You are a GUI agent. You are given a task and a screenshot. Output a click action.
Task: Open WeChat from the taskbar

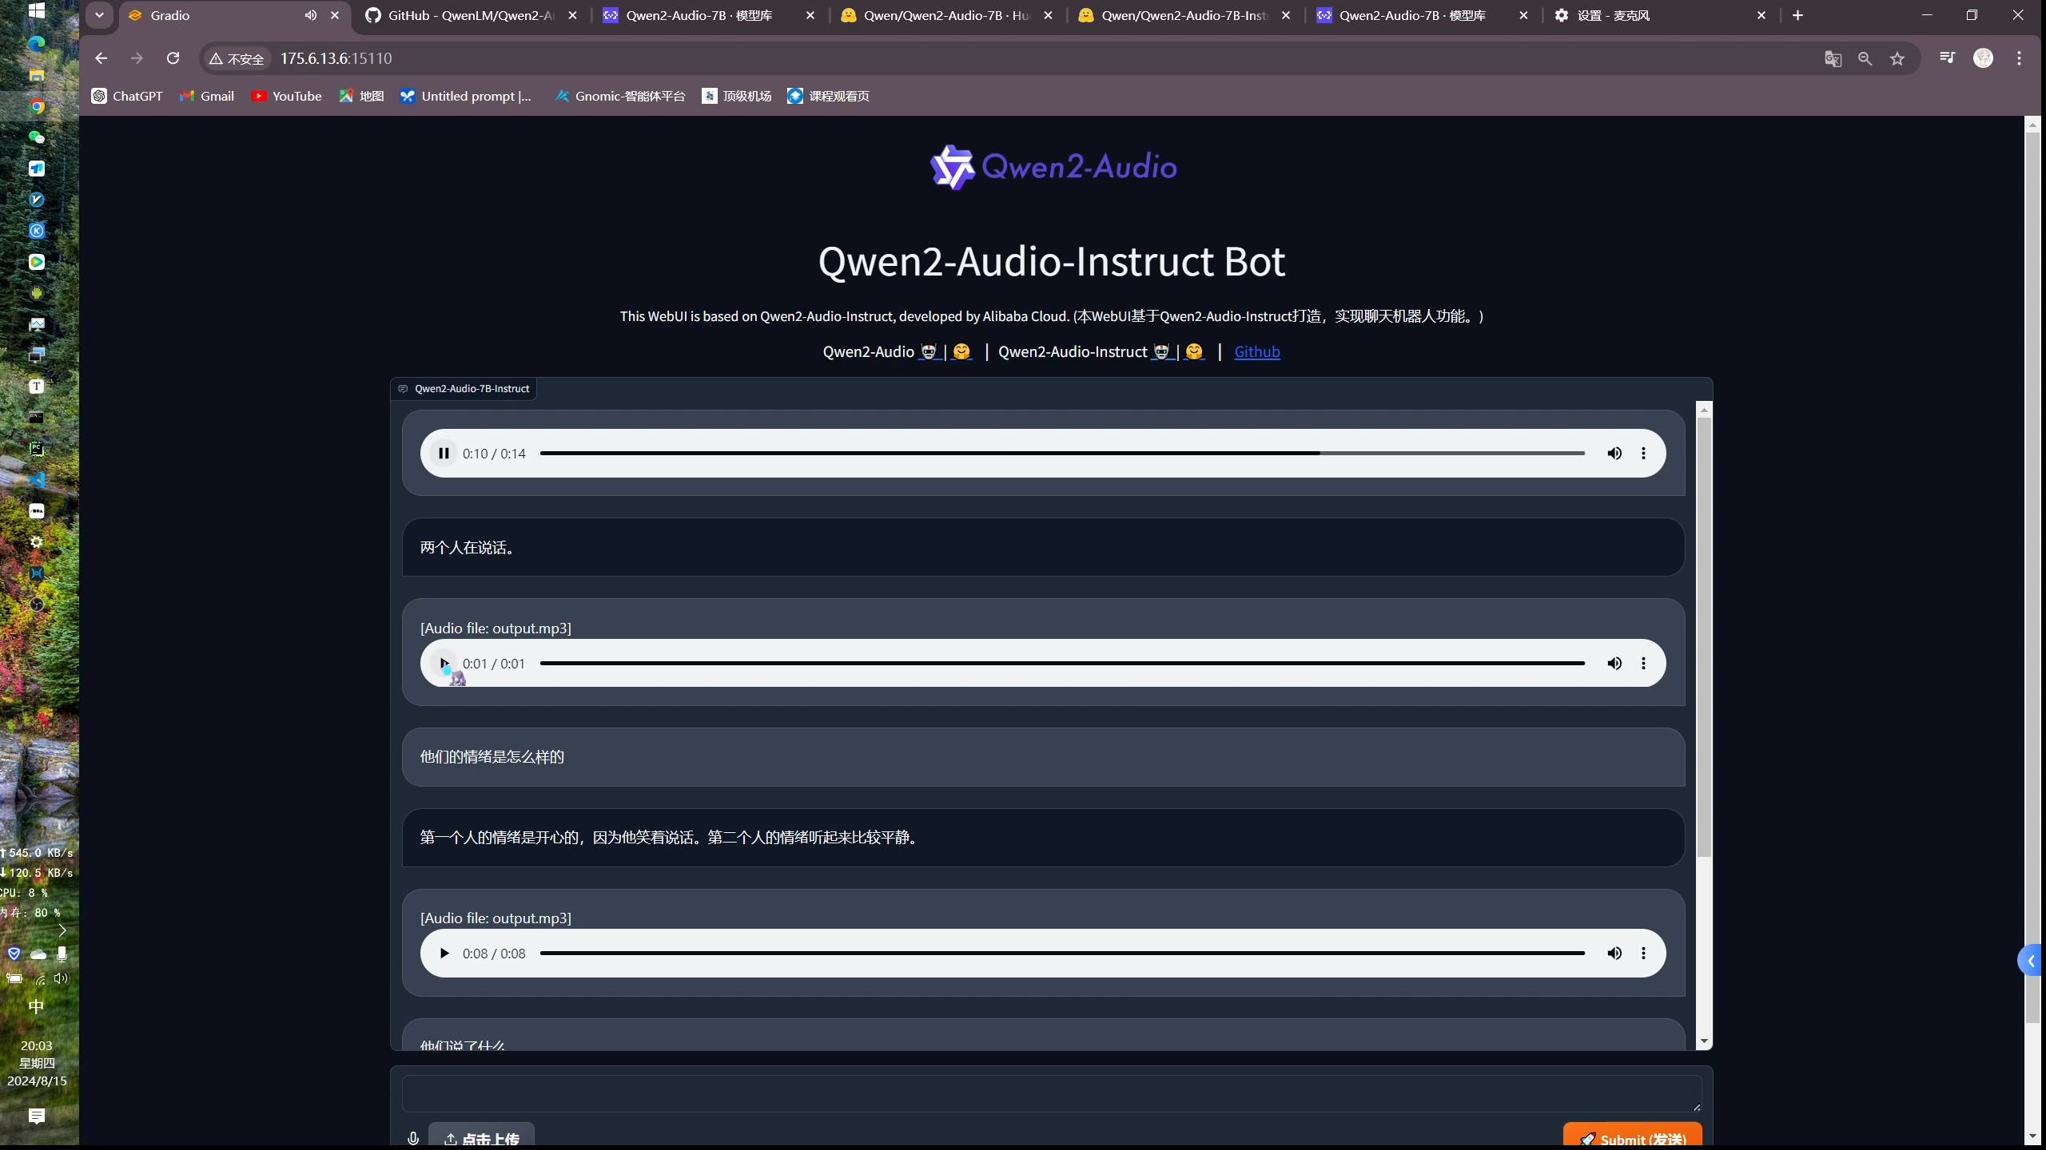tap(37, 137)
